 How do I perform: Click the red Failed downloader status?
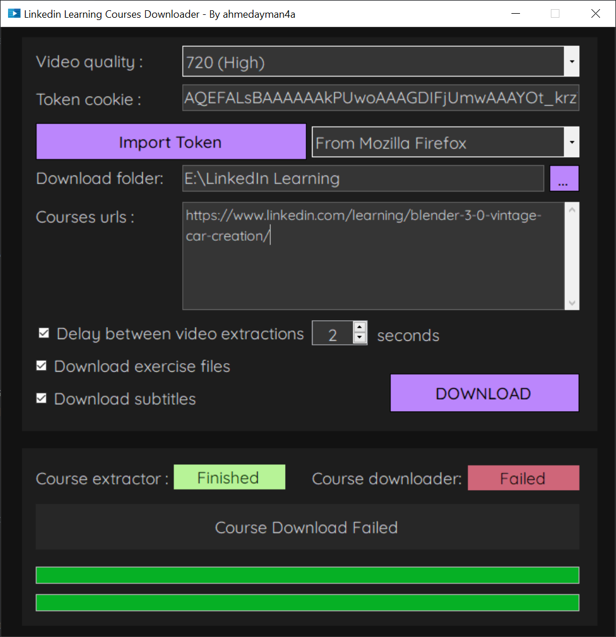point(523,478)
